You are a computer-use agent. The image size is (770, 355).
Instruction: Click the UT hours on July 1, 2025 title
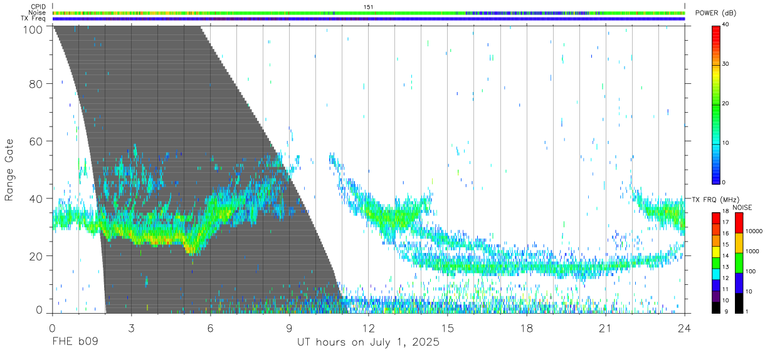(368, 342)
